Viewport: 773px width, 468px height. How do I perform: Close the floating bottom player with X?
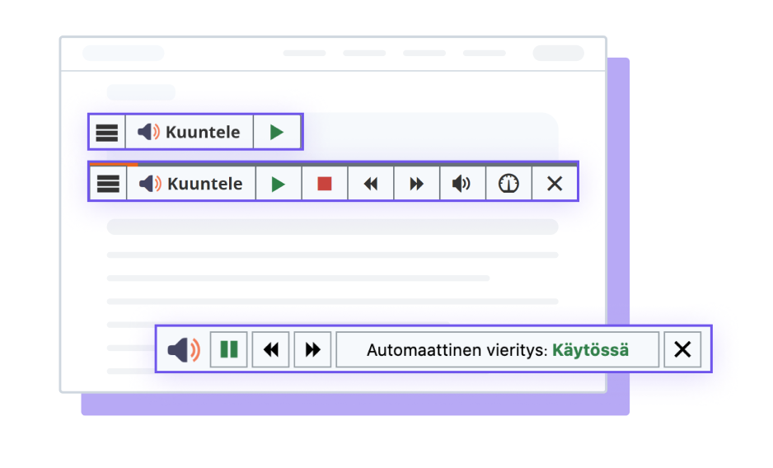[682, 349]
